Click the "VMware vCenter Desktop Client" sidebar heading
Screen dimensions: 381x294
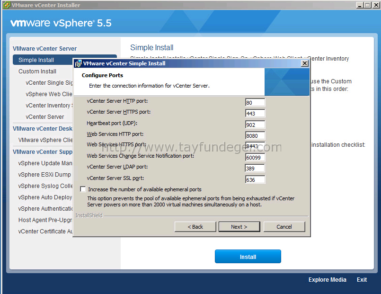point(43,128)
